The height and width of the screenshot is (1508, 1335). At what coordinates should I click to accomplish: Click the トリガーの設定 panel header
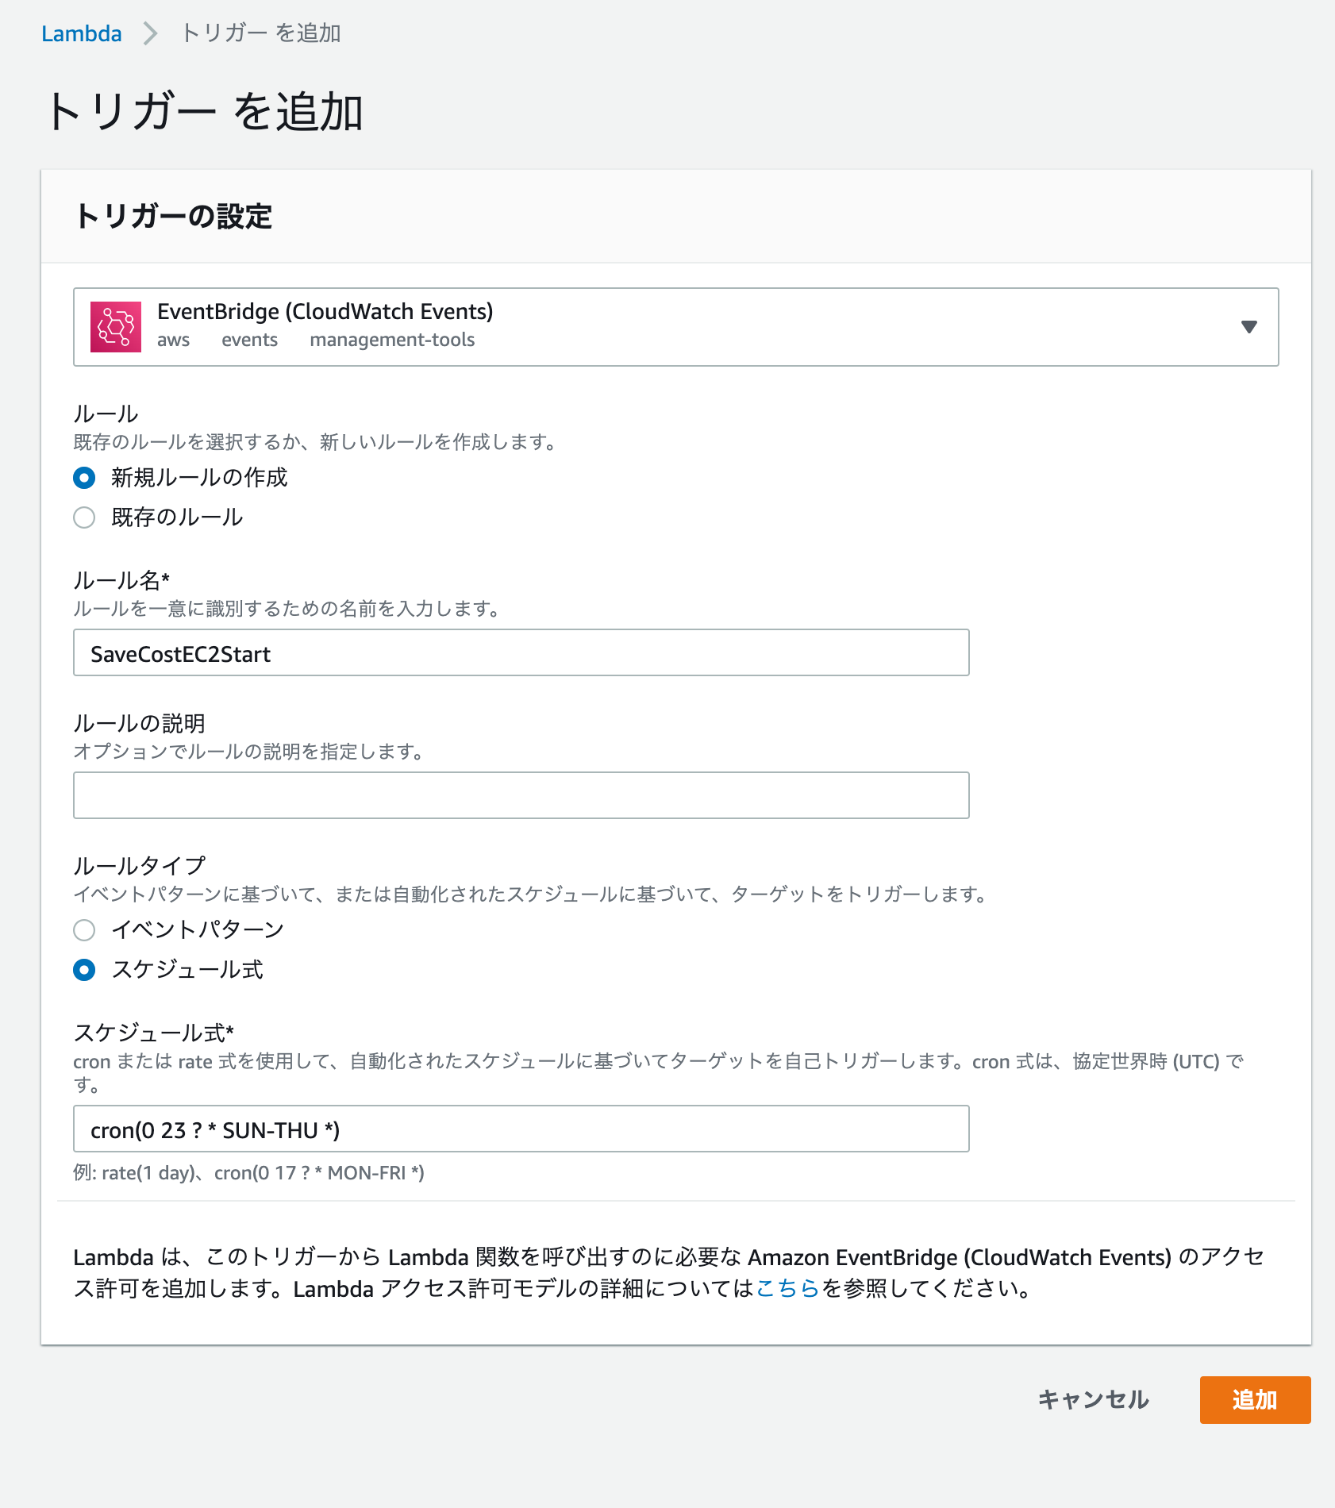click(676, 216)
